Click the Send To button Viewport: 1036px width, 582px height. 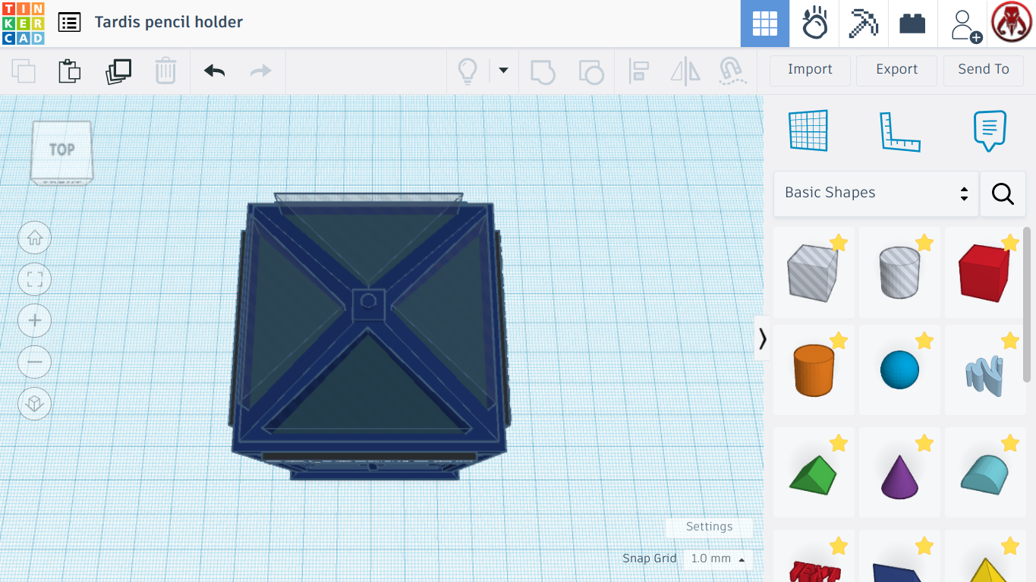tap(984, 70)
